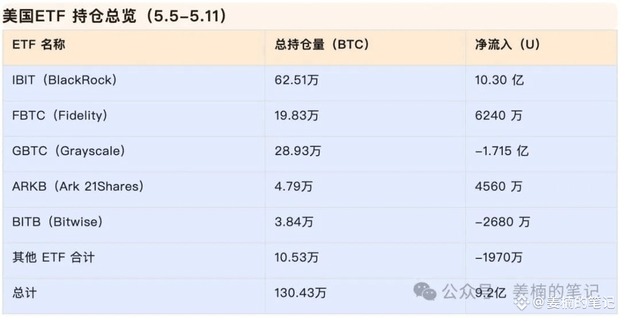Click the 6240 万 net inflow value
The image size is (620, 317).
(x=499, y=115)
